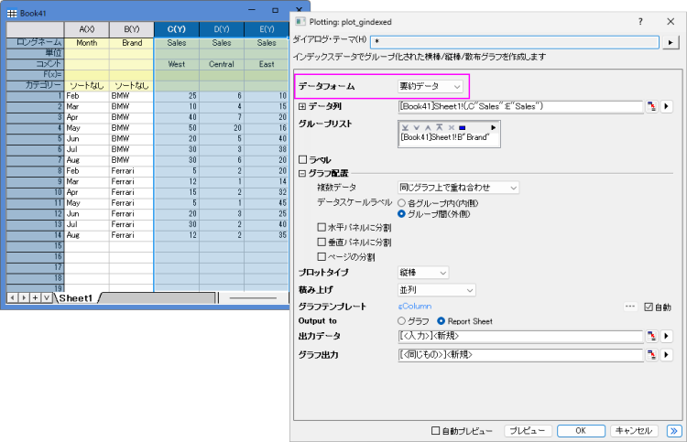687x442 pixels.
Task: Click cell containing Feb BMW month
Action: pyautogui.click(x=87, y=96)
